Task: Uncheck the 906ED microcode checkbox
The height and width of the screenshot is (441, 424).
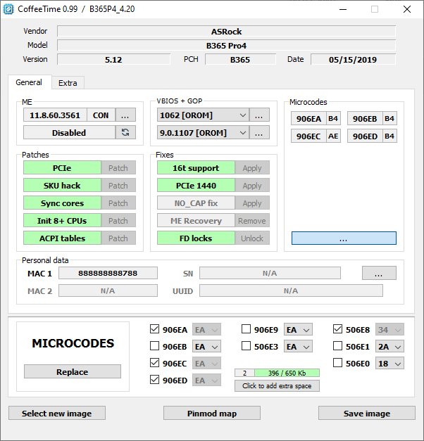Action: [154, 380]
